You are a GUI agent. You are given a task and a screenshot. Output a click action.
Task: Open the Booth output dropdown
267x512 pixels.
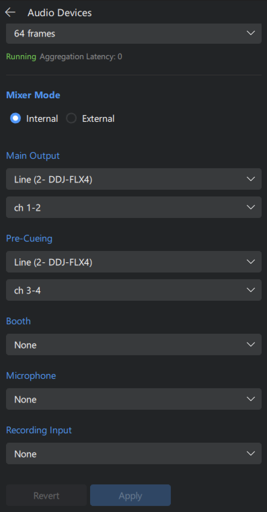133,344
